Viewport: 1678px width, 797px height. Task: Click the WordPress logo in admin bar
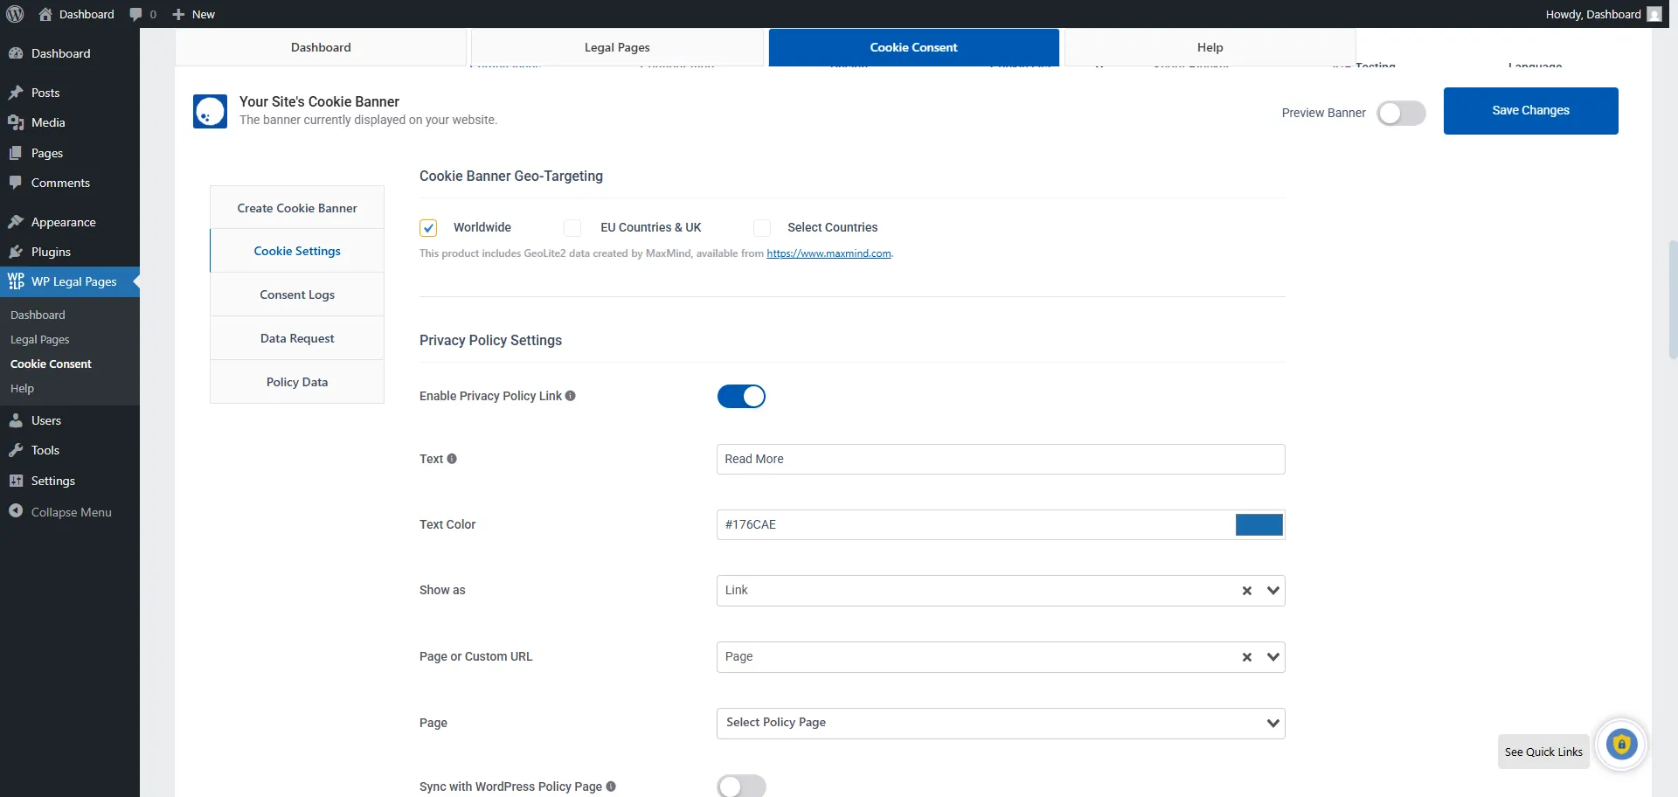point(14,14)
